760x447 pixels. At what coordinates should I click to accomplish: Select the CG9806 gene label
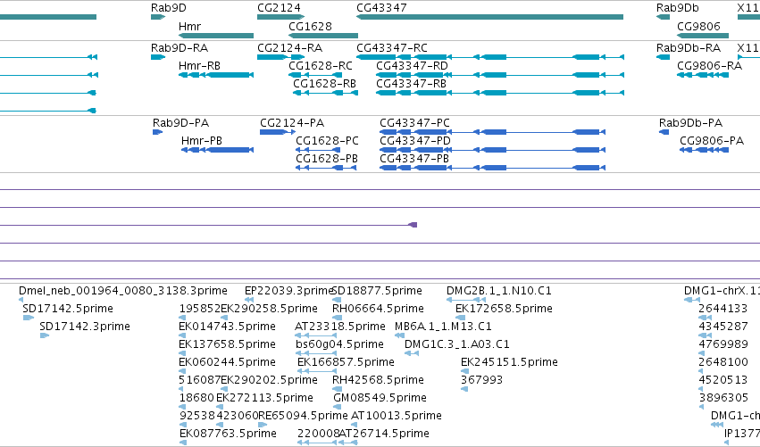[698, 26]
